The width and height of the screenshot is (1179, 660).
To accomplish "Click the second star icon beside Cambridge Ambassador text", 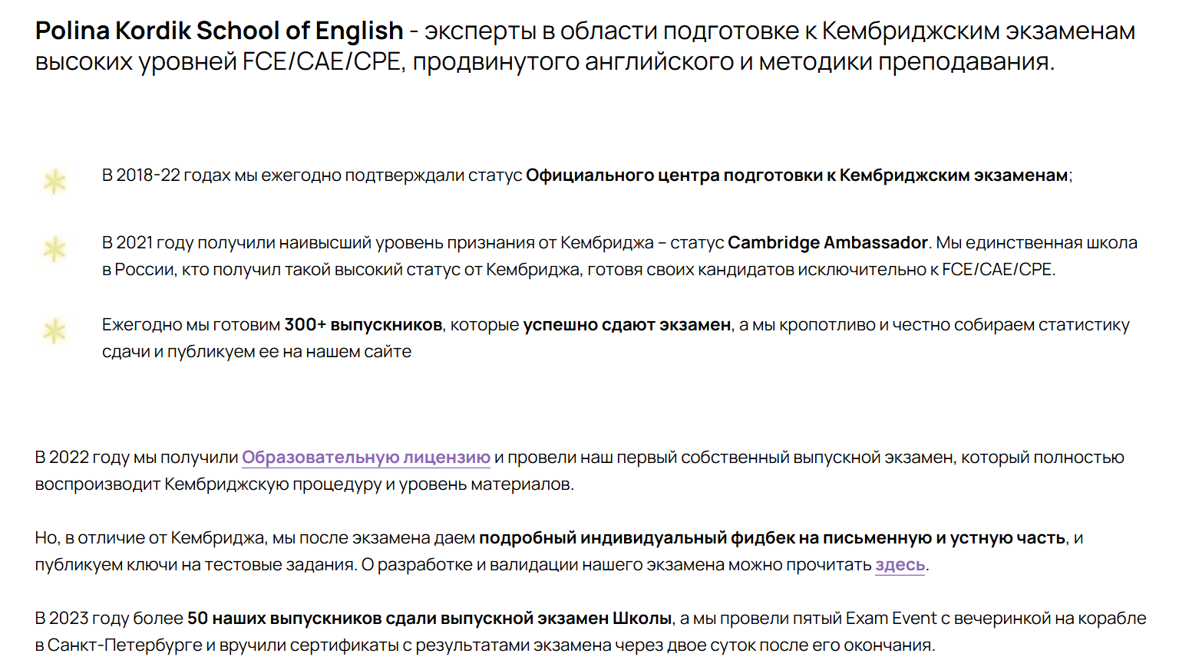I will (x=54, y=248).
